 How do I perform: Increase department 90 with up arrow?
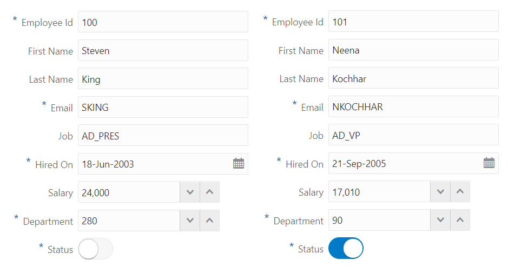[x=460, y=221]
